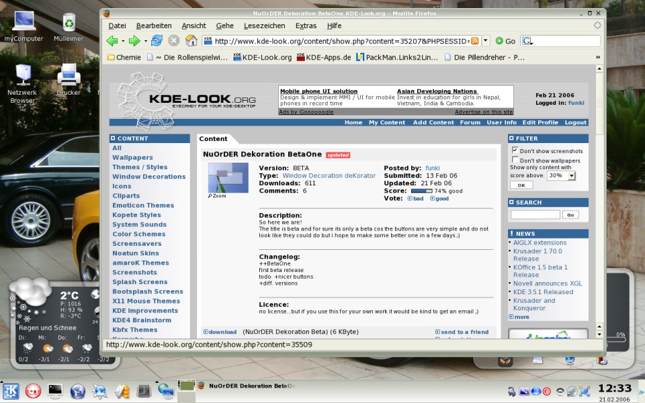This screenshot has width=645, height=403.
Task: Click the filter OK button
Action: (x=521, y=185)
